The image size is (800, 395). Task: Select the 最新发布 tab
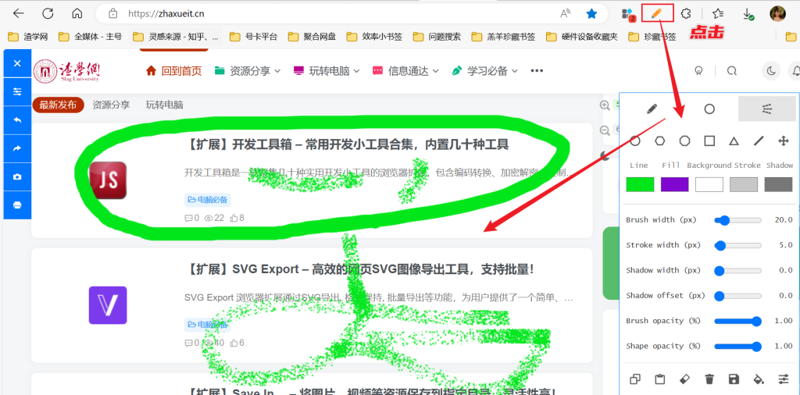58,105
